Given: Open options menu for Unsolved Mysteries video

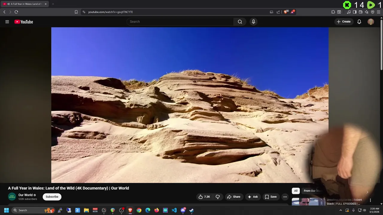Looking at the screenshot, I should coord(370,200).
